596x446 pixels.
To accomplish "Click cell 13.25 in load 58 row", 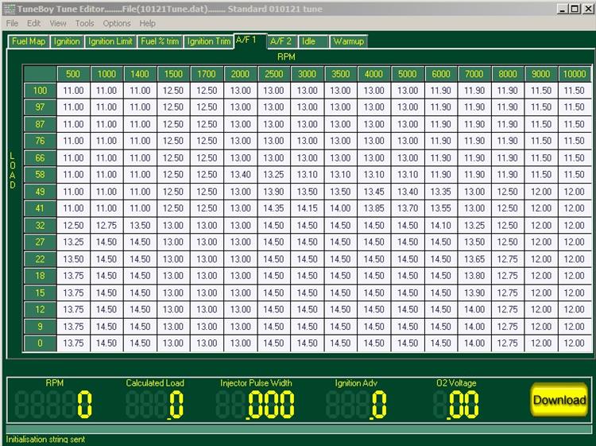I will click(273, 175).
